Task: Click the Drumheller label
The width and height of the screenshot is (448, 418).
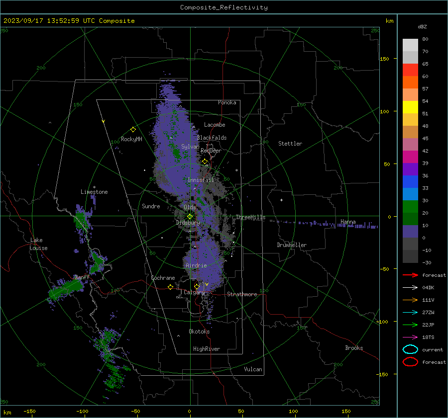Action: pos(292,245)
